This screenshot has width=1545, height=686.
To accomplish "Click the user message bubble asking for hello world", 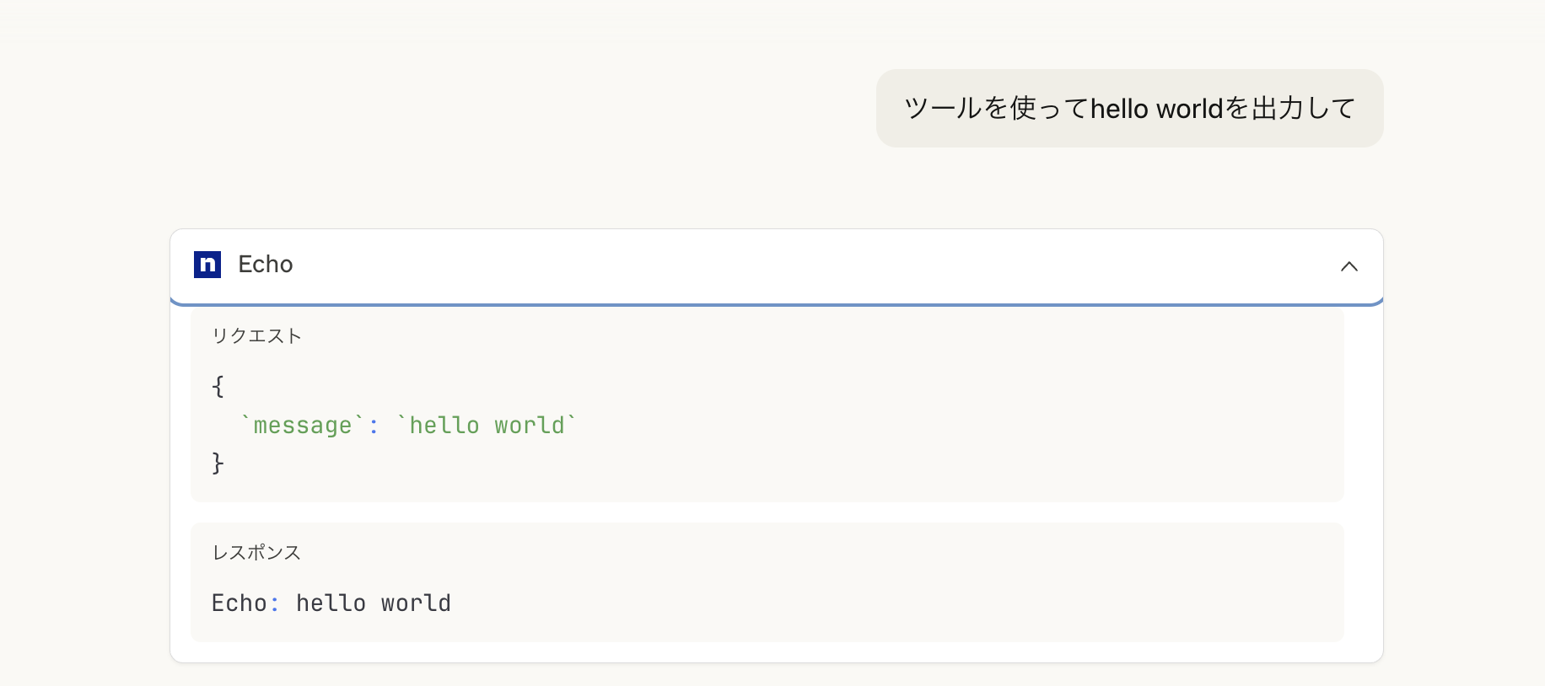I will [1129, 108].
